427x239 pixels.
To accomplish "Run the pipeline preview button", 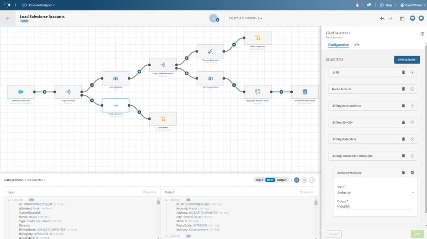I will click(x=214, y=18).
